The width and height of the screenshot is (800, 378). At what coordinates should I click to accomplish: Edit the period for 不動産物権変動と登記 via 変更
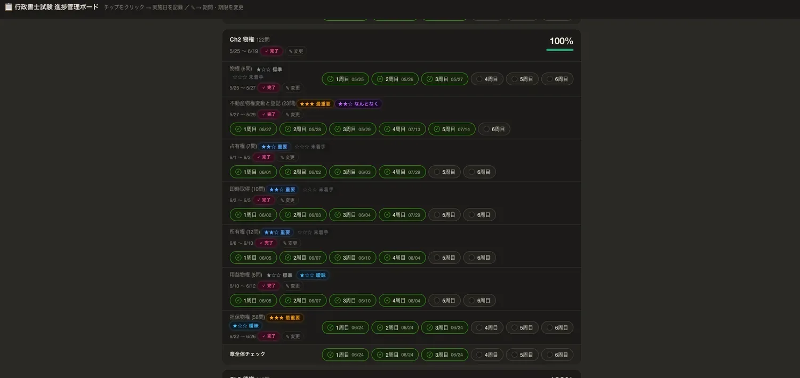click(293, 114)
